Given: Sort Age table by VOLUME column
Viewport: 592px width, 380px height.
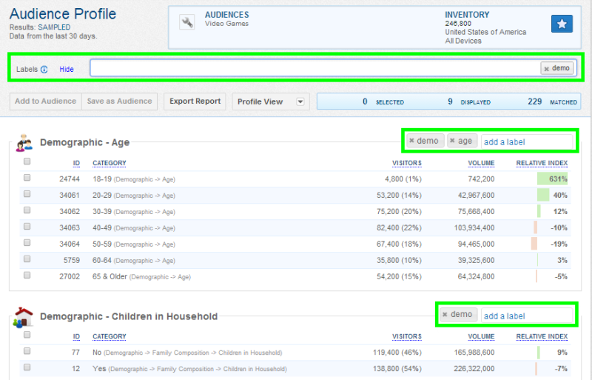Looking at the screenshot, I should [481, 163].
